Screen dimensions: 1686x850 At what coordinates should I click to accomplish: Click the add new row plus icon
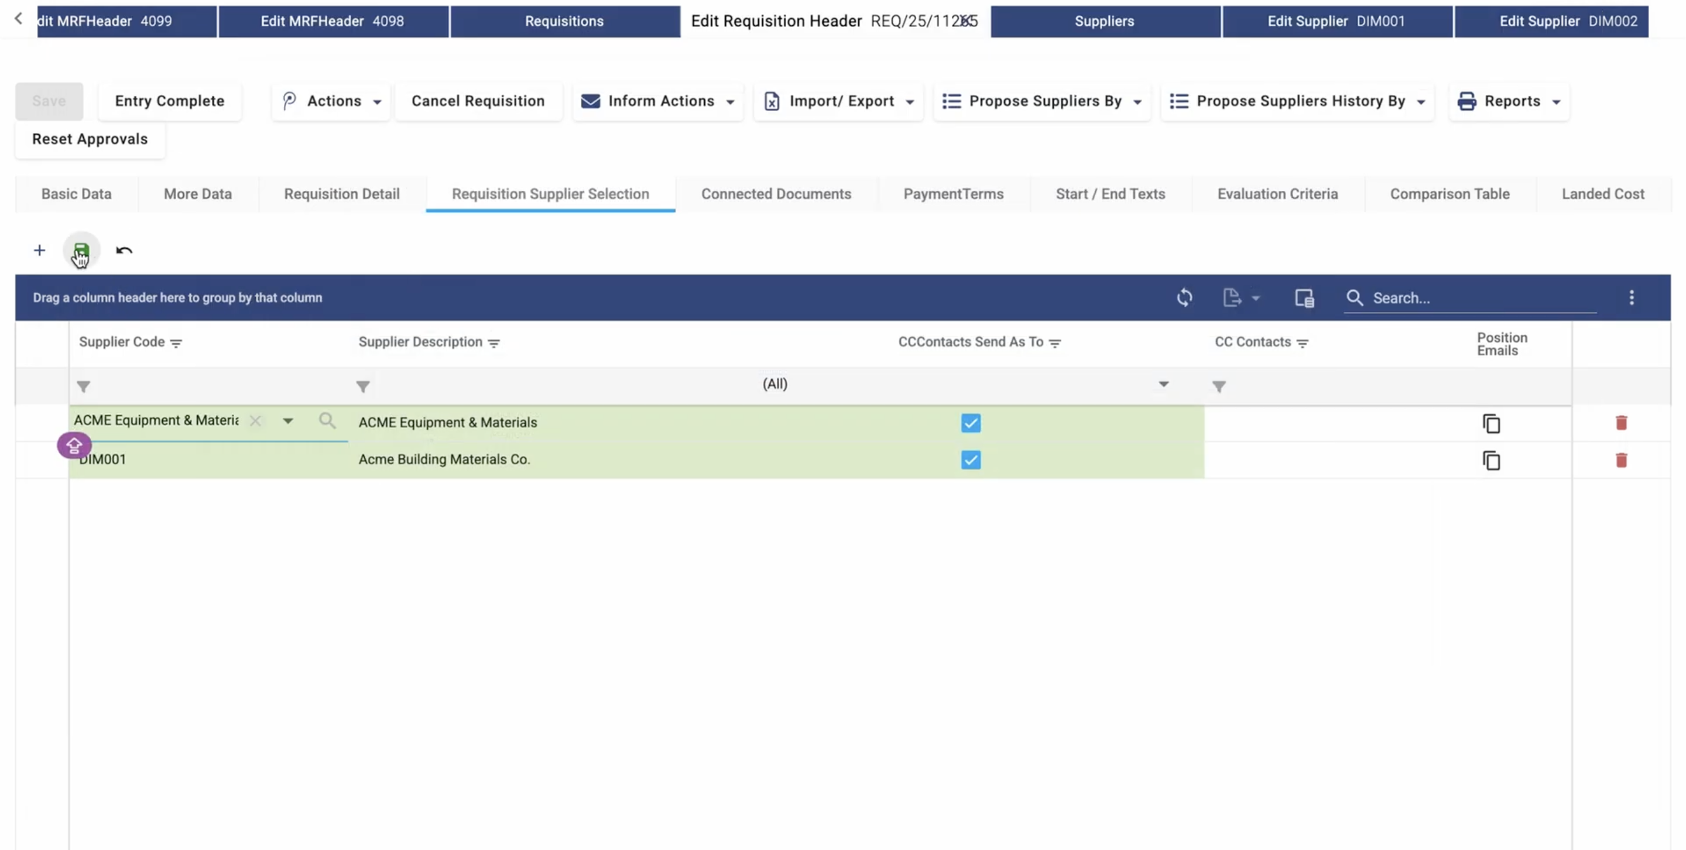(39, 251)
